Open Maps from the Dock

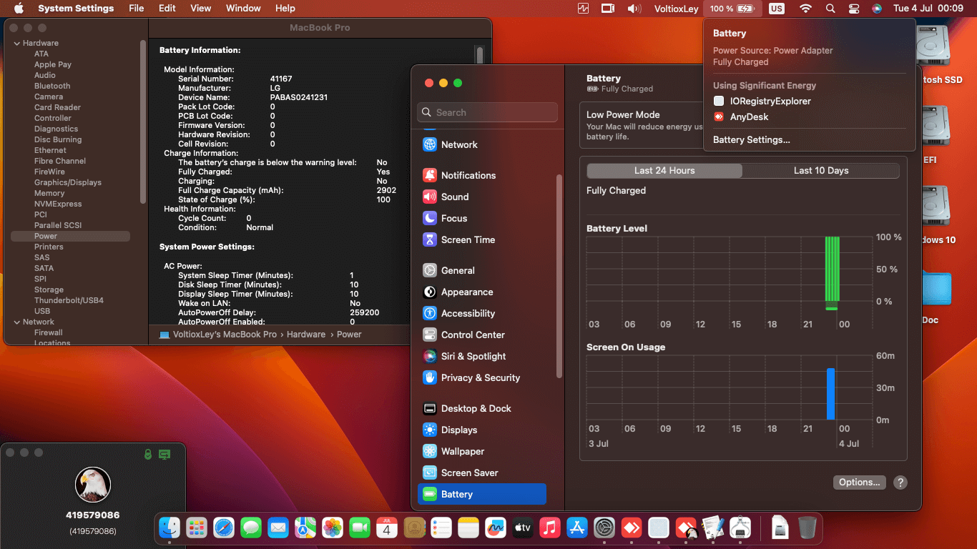305,528
